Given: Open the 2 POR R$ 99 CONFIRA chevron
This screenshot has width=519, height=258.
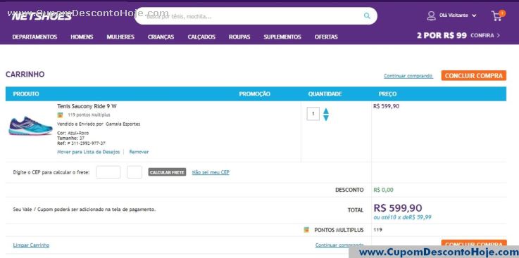Looking at the screenshot, I should pyautogui.click(x=499, y=35).
